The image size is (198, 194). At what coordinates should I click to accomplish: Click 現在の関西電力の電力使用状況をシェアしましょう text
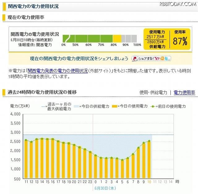point(79,58)
